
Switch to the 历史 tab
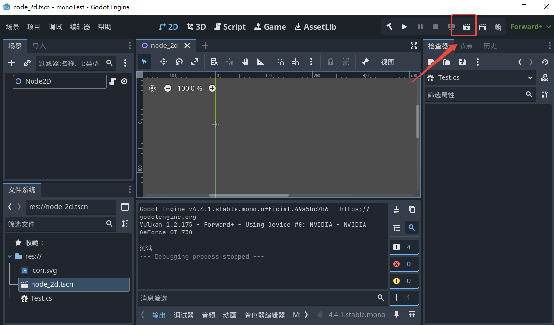[x=490, y=46]
